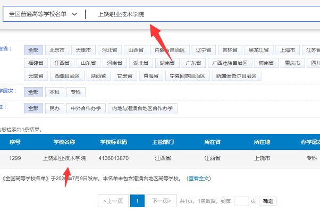Click the page number input field
Screen dimensions: 320x212
pyautogui.click(x=241, y=201)
